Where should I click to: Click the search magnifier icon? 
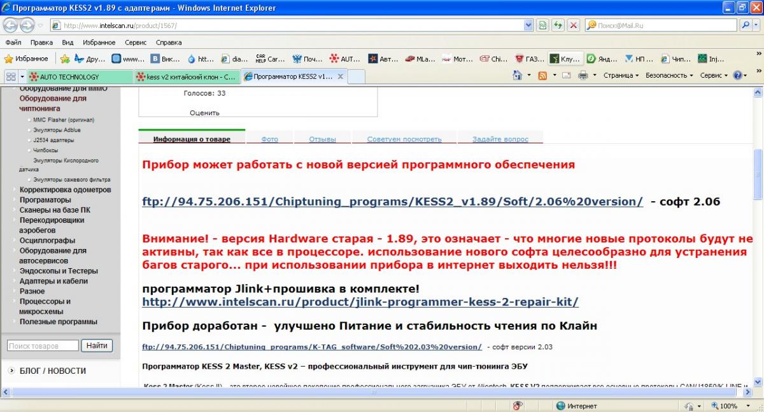(746, 25)
